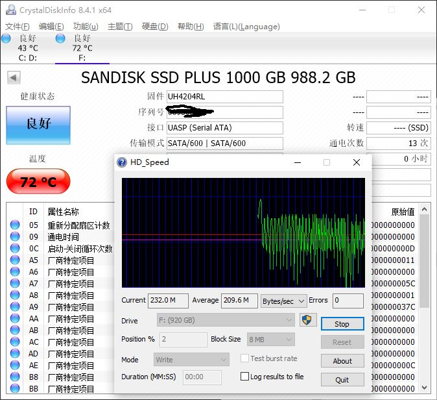
Task: Click the admin shield icon beside Drive
Action: (x=307, y=319)
